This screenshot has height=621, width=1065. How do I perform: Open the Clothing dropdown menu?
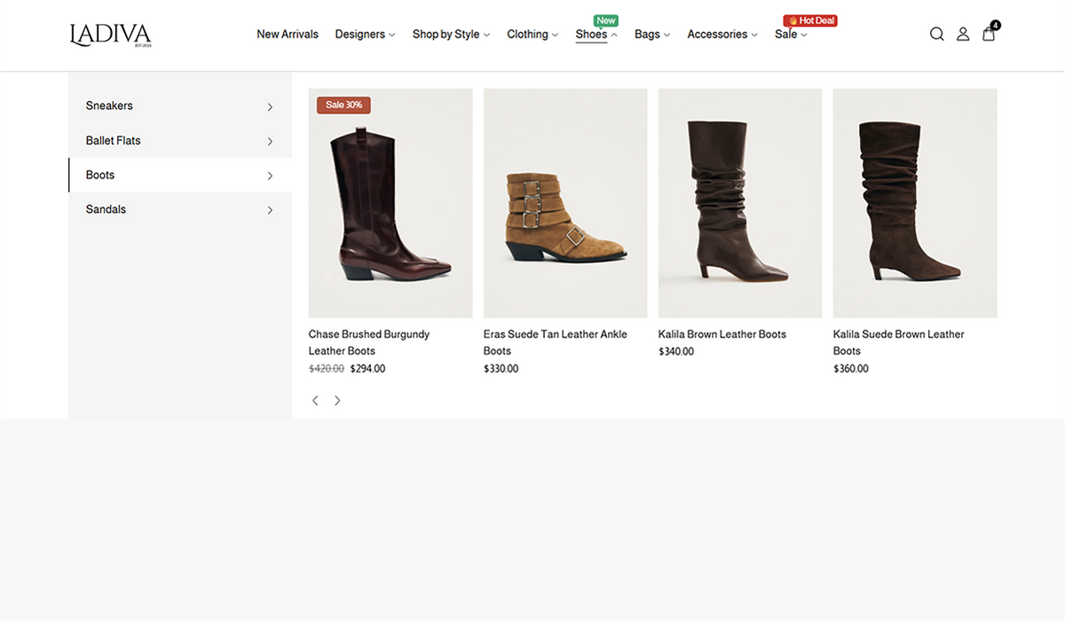pos(532,35)
